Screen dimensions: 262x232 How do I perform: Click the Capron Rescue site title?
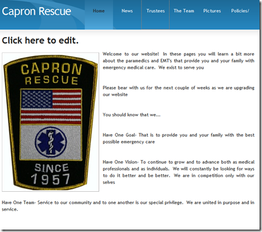[37, 12]
